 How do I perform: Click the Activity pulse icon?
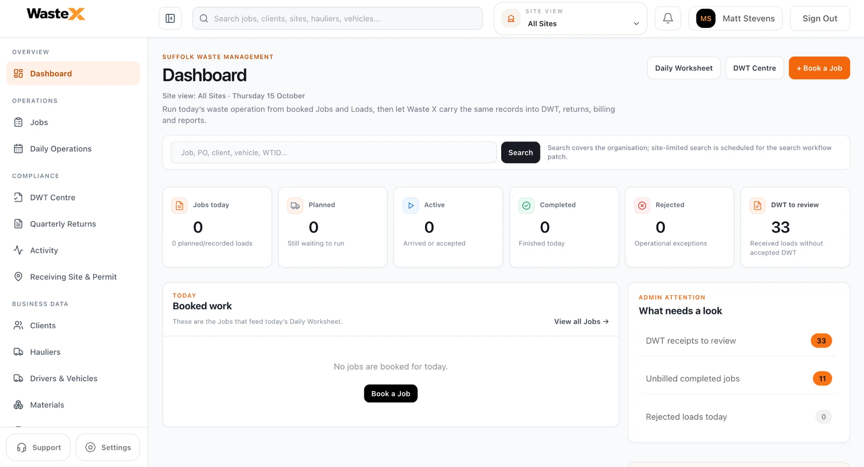[x=18, y=250]
